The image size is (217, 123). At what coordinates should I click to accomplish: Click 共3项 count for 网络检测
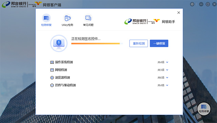pyautogui.click(x=161, y=70)
